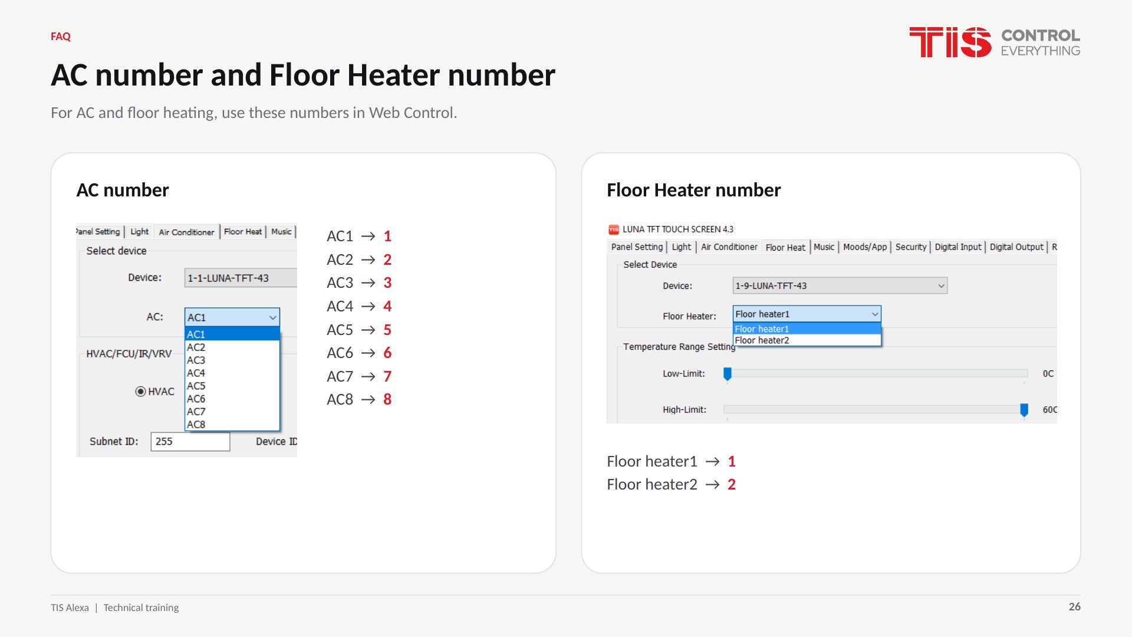
Task: Open Air Conditioner tab in LUNA window
Action: pos(729,247)
